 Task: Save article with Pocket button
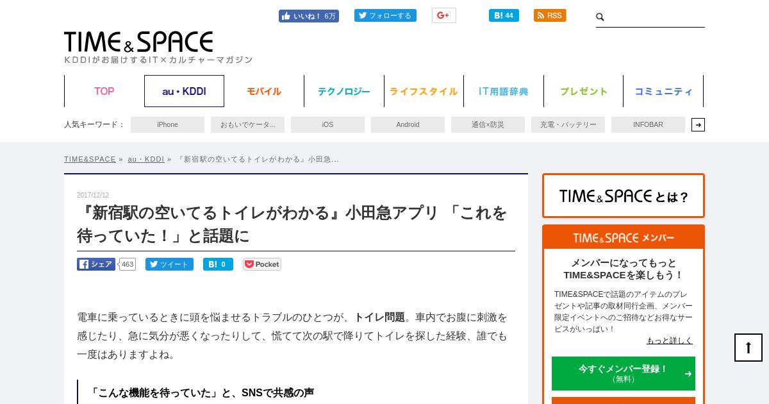click(262, 264)
